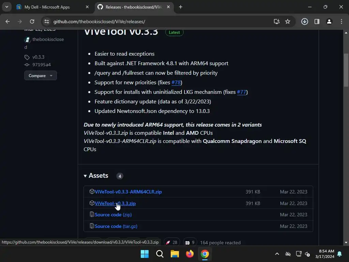Click the Chrome taskbar icon

[x=205, y=254]
